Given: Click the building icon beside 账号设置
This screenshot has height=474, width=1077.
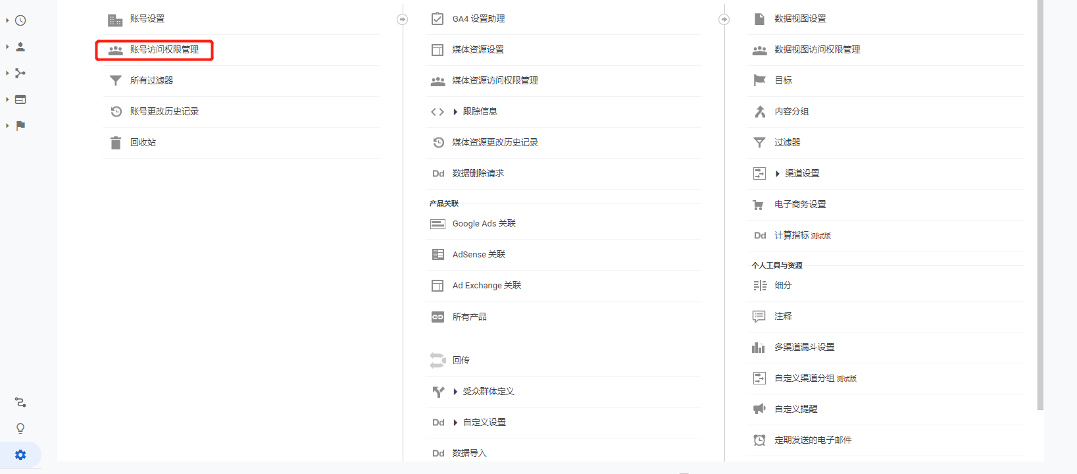Looking at the screenshot, I should tap(115, 20).
